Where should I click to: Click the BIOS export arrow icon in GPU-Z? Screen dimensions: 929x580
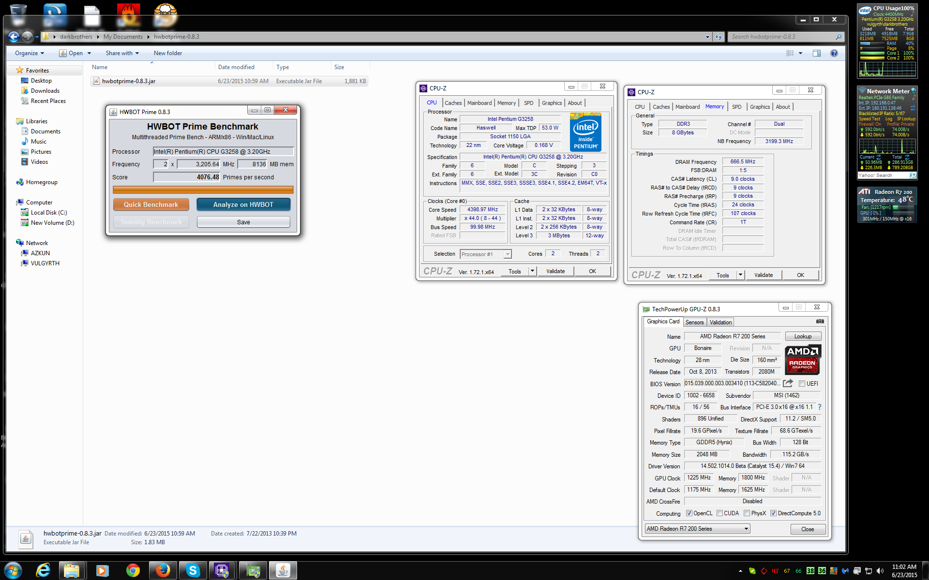[788, 383]
